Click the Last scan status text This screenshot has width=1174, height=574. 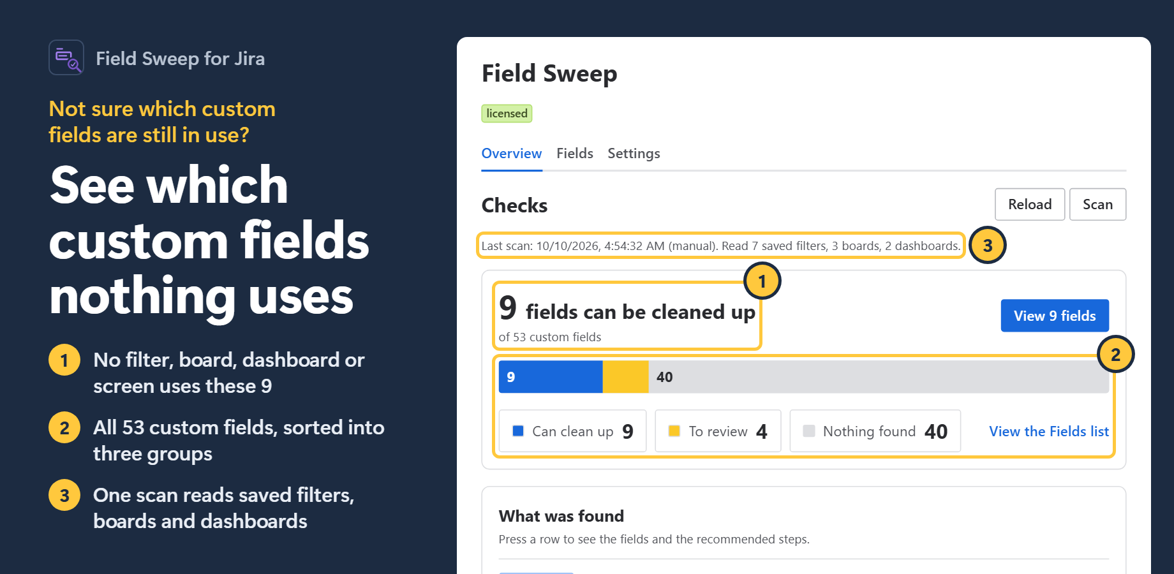[721, 246]
